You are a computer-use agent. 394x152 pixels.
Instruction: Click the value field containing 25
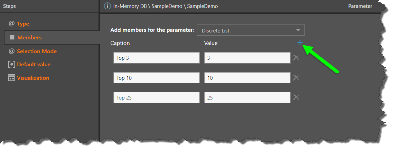247,98
